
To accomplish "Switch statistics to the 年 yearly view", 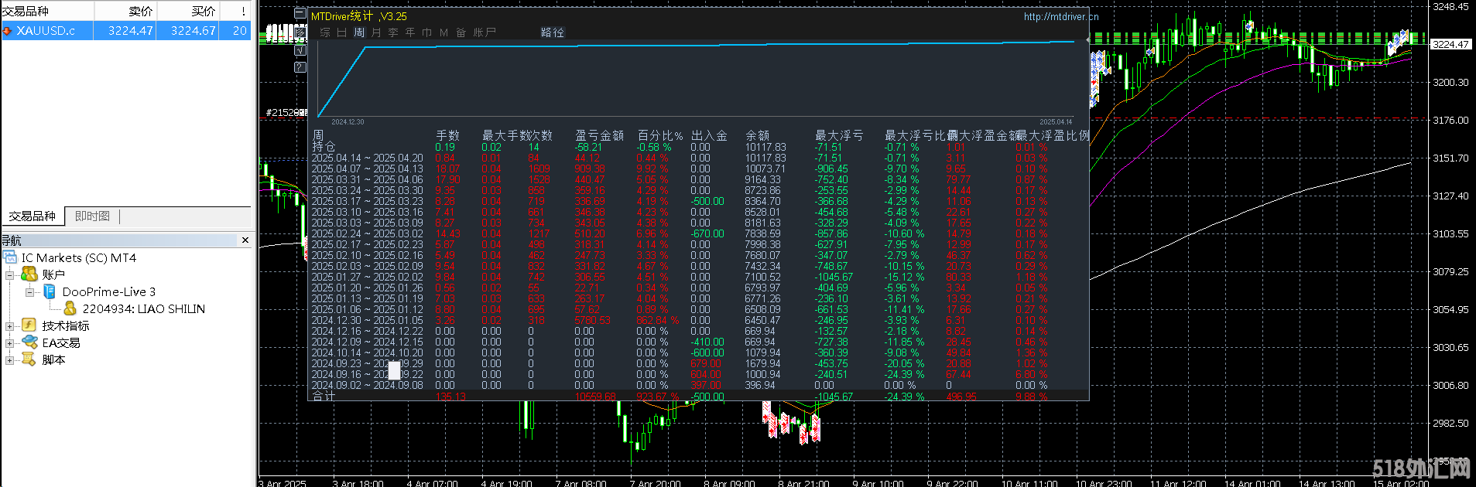I will (x=410, y=32).
